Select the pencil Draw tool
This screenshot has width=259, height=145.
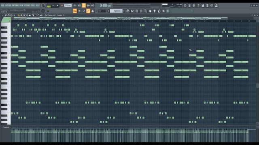click(19, 15)
